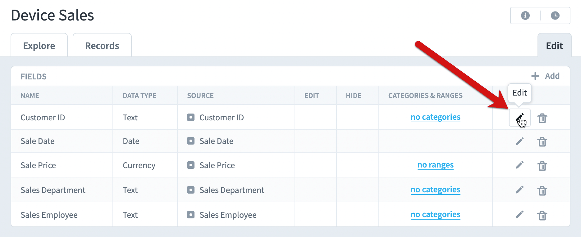Open 'no categories' link for Customer ID
The image size is (581, 237).
pos(436,117)
